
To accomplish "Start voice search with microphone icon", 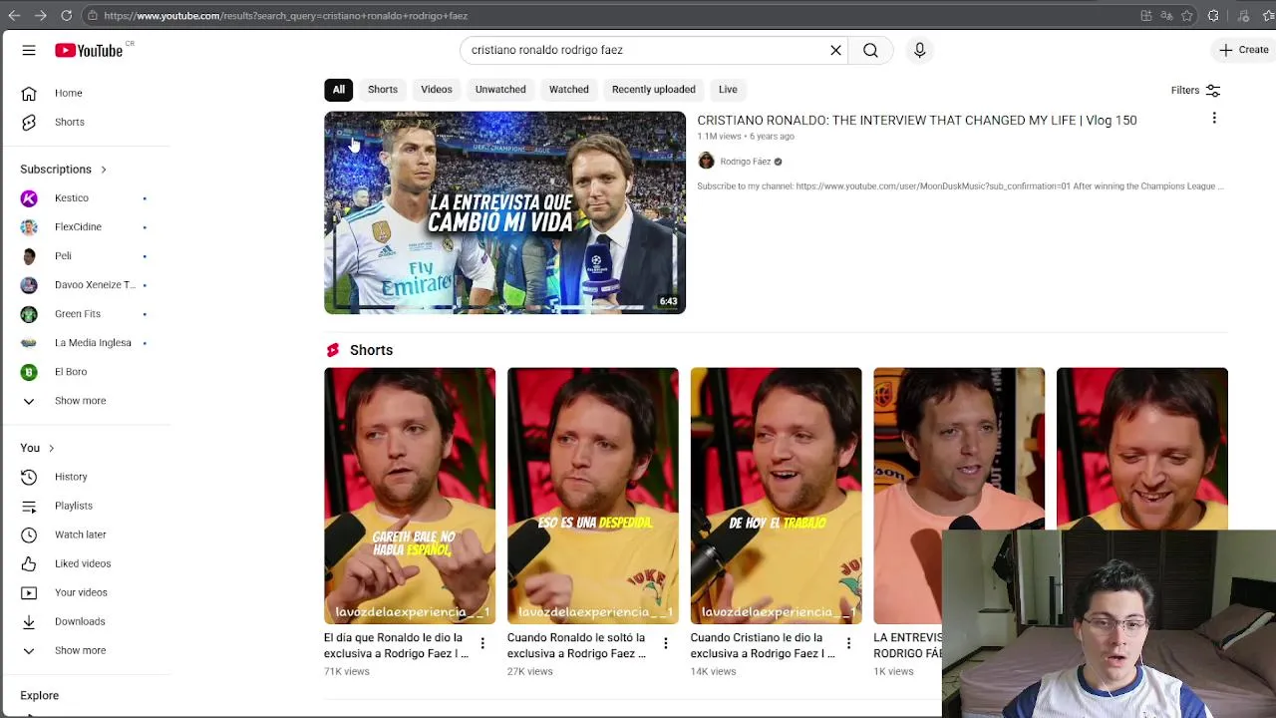I will click(919, 50).
